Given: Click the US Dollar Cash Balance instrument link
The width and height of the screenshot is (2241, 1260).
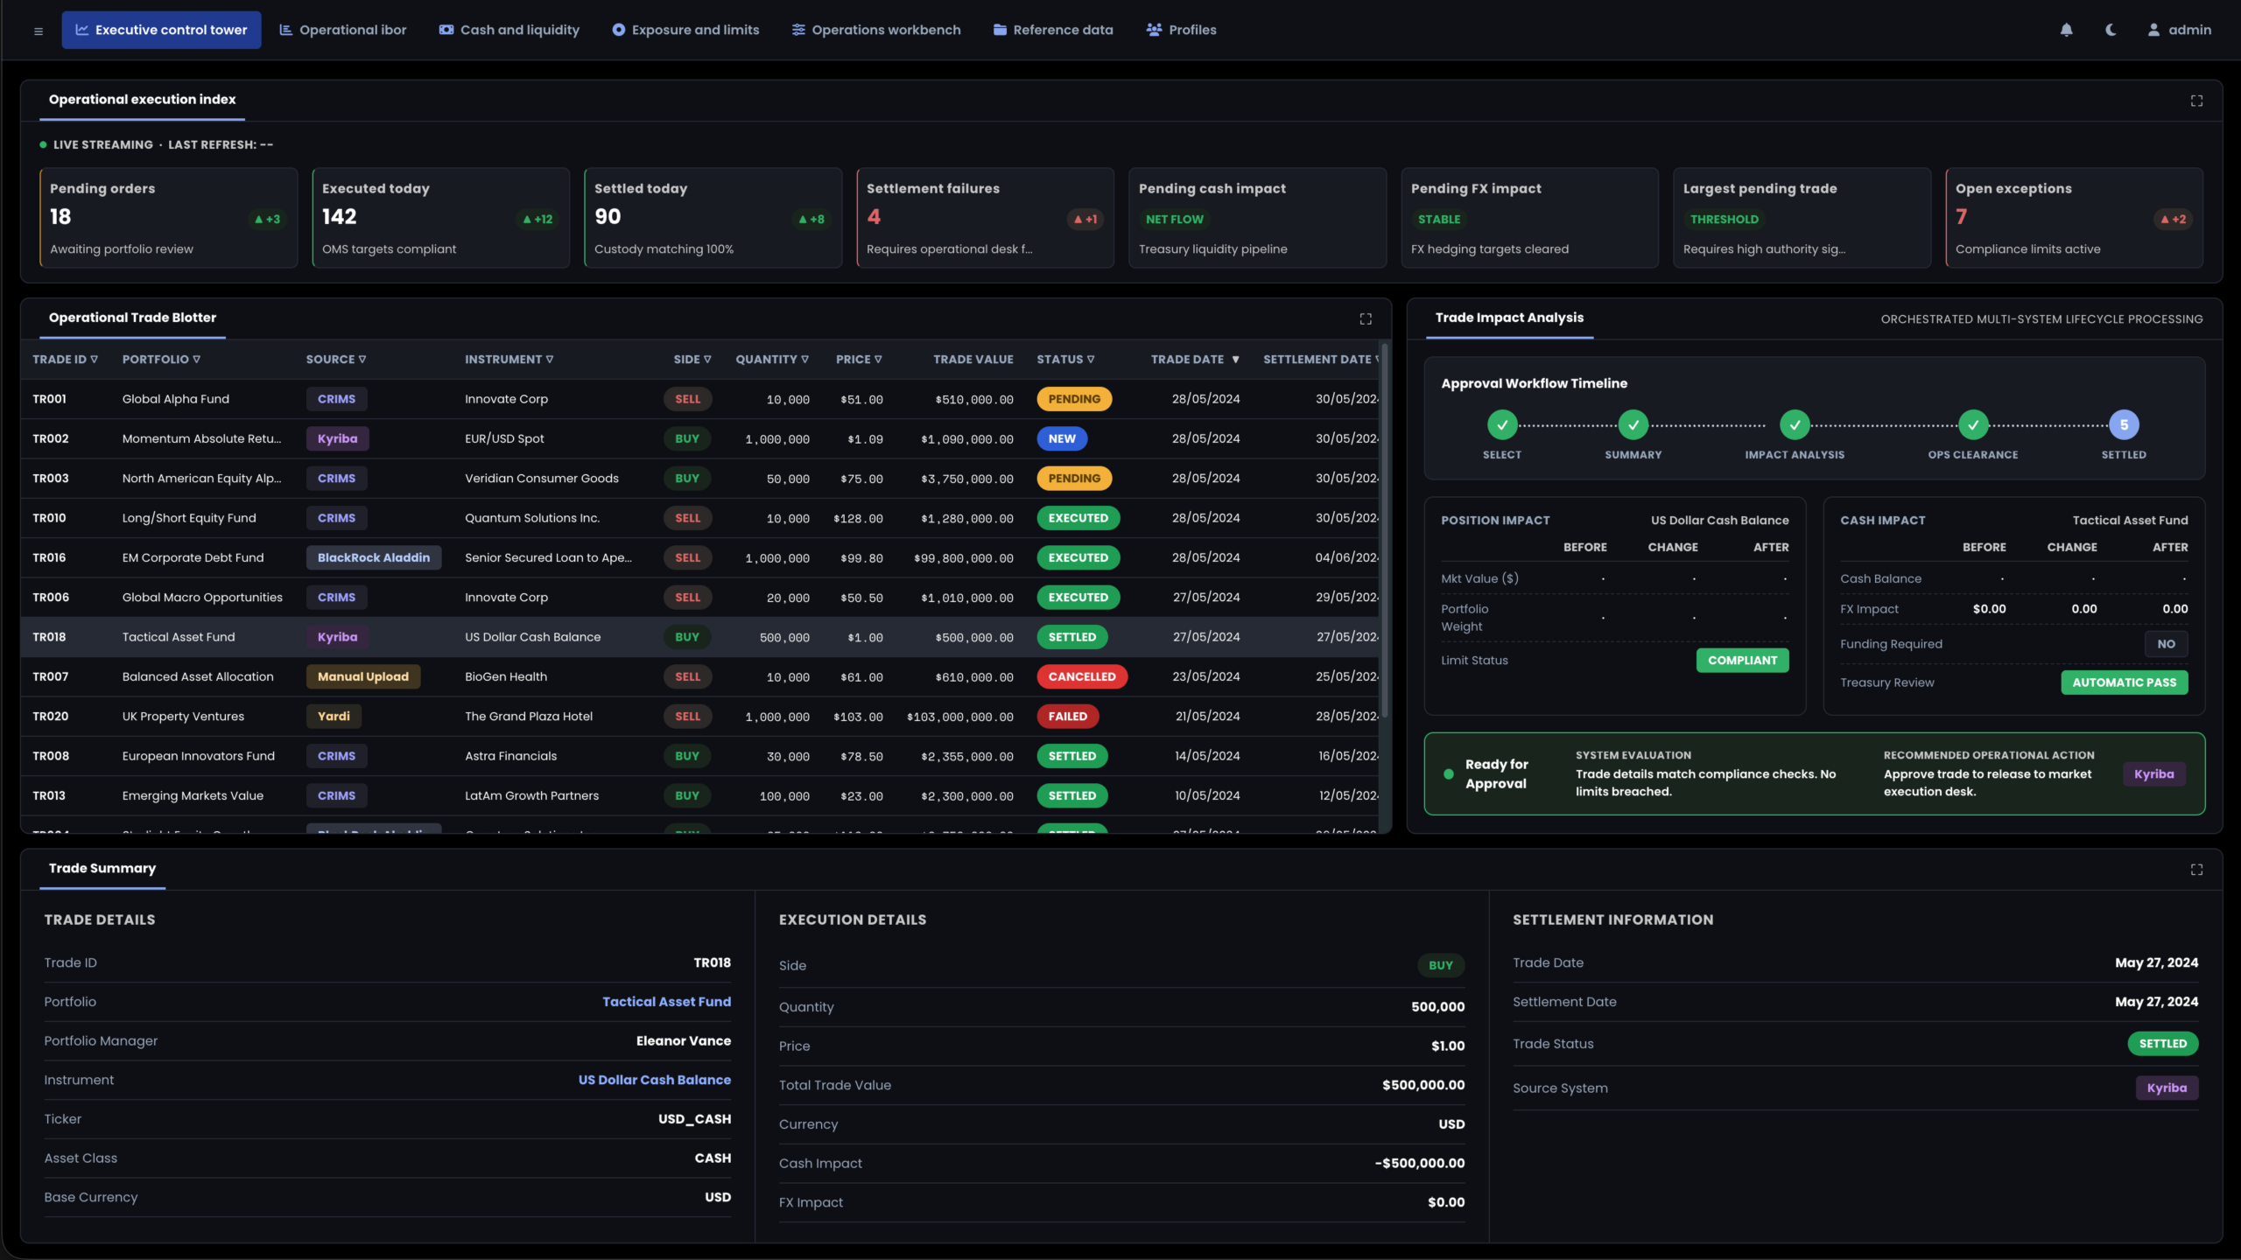Looking at the screenshot, I should [x=654, y=1080].
